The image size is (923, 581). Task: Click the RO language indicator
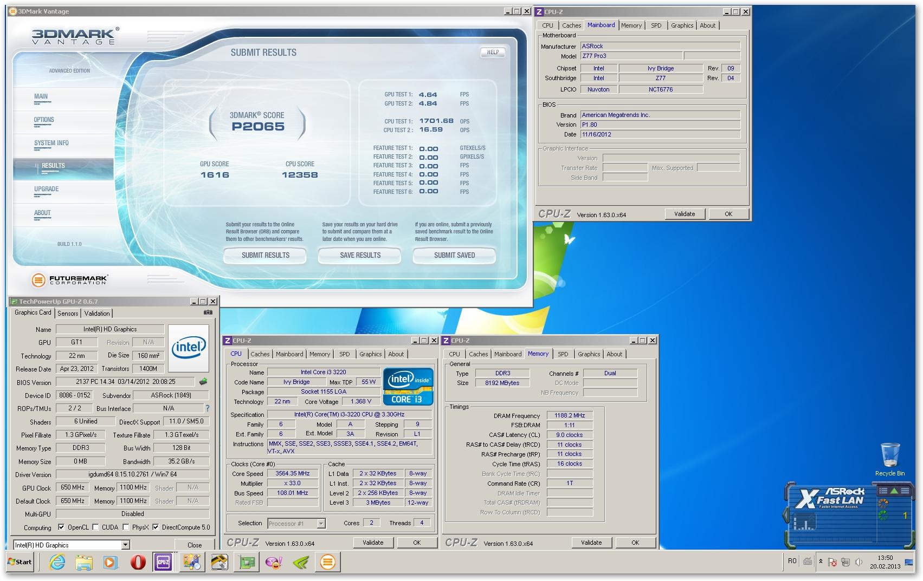(792, 562)
